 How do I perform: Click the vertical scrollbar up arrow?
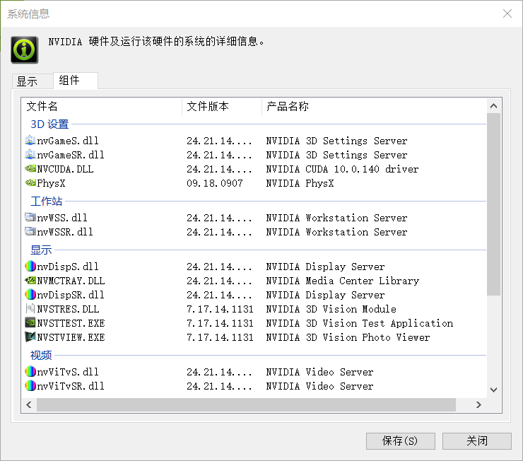click(493, 106)
